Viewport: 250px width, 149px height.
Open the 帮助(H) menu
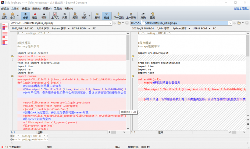pos(69,8)
